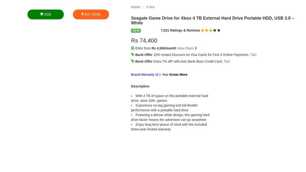Open T&C for Visa Cards discount
The width and height of the screenshot is (306, 172).
click(254, 55)
